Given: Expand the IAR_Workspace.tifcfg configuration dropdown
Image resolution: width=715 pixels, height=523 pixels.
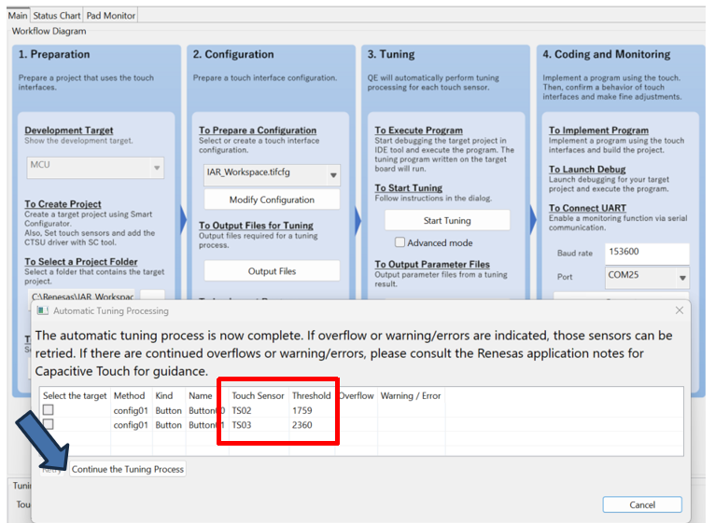Looking at the screenshot, I should click(333, 174).
